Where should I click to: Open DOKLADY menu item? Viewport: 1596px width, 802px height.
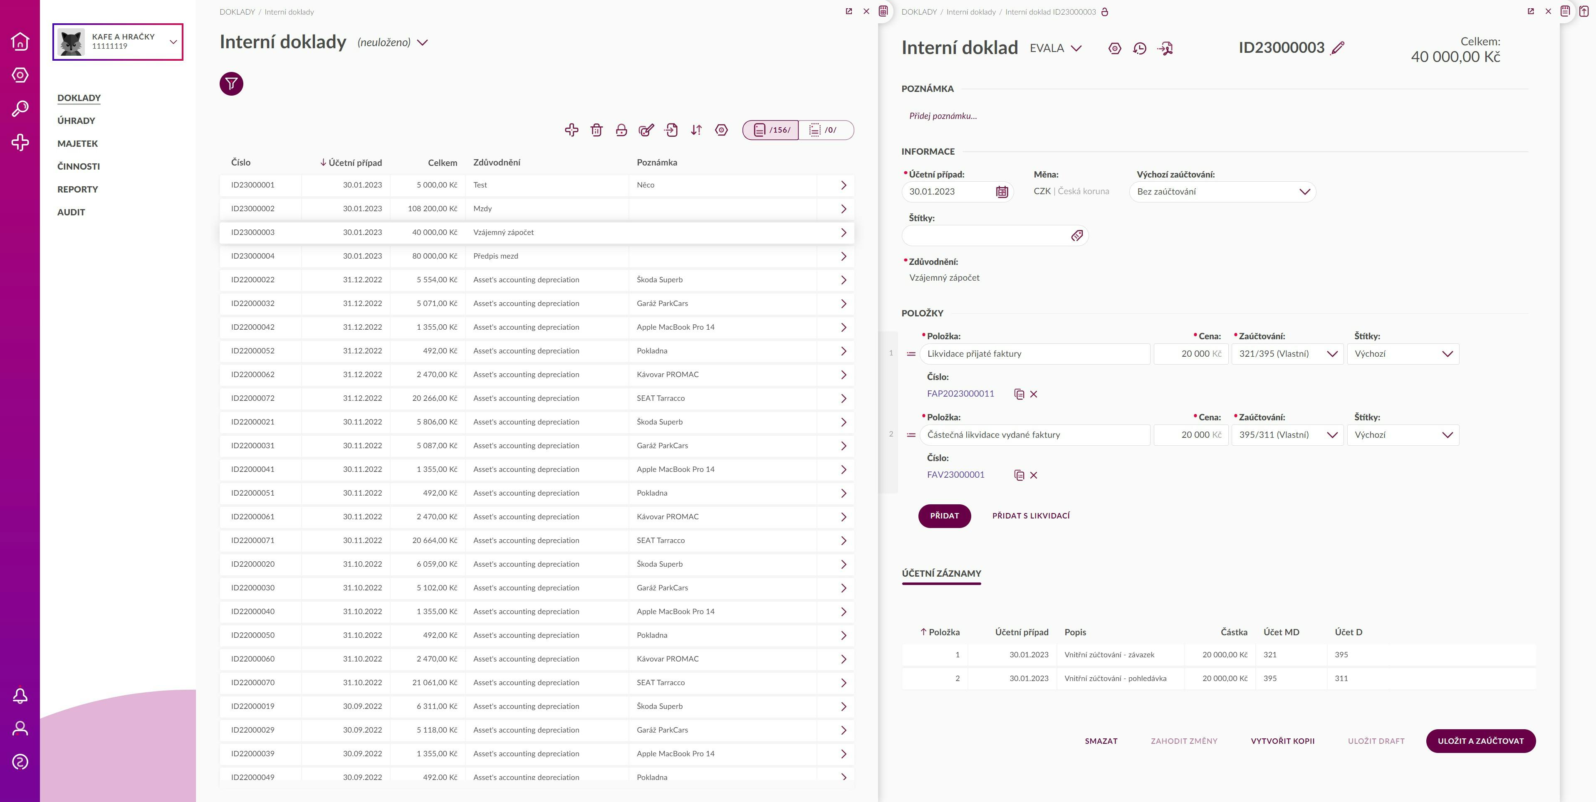79,98
